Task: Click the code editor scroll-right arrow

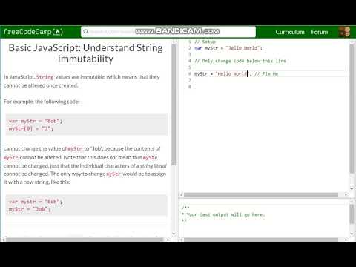Action: click(x=346, y=195)
